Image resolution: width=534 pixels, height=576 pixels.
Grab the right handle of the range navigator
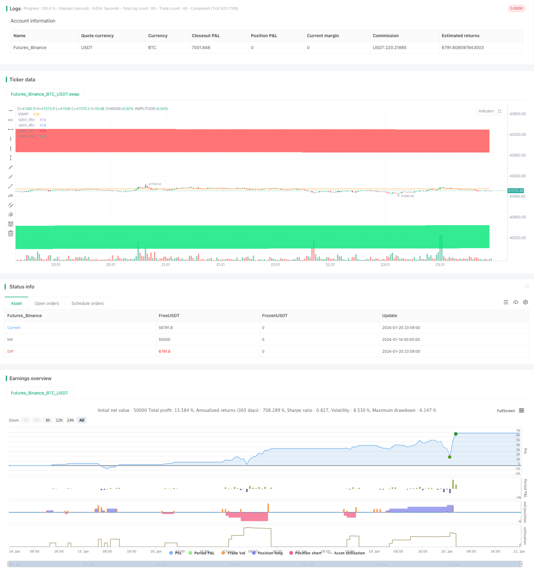click(x=521, y=564)
